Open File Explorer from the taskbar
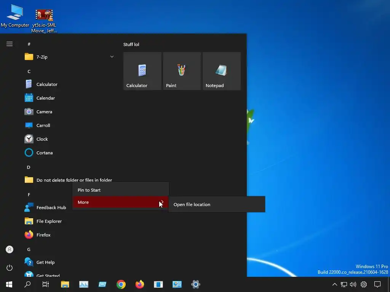The height and width of the screenshot is (292, 390). point(65,284)
